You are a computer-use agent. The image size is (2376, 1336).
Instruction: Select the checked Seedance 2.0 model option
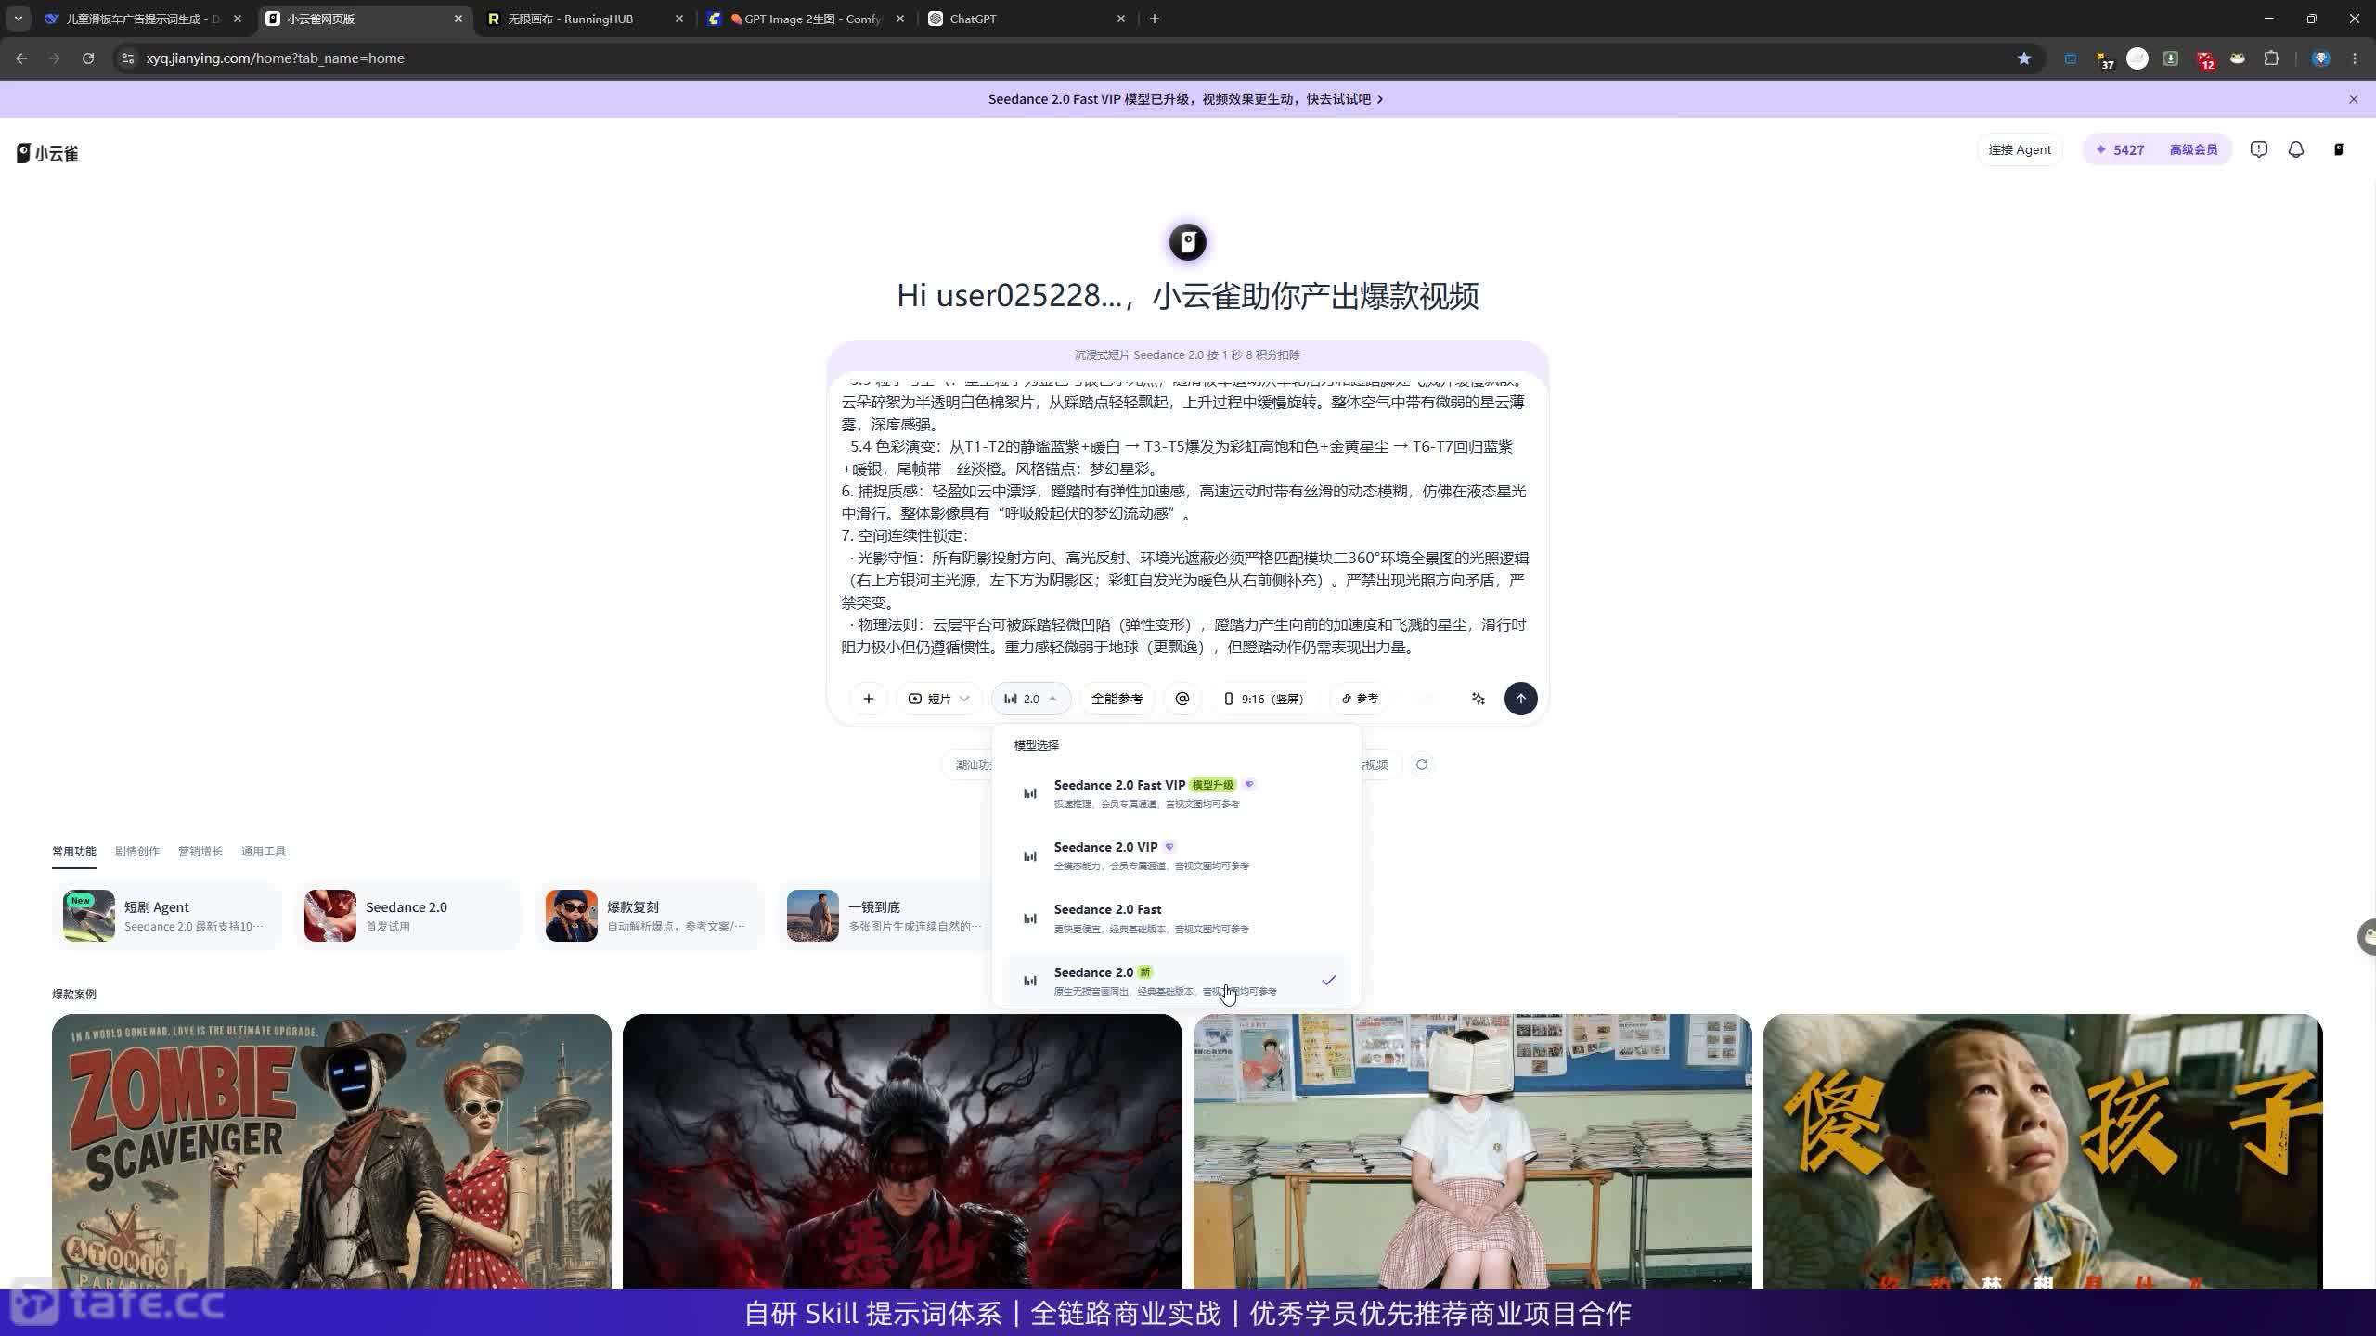(x=1176, y=981)
